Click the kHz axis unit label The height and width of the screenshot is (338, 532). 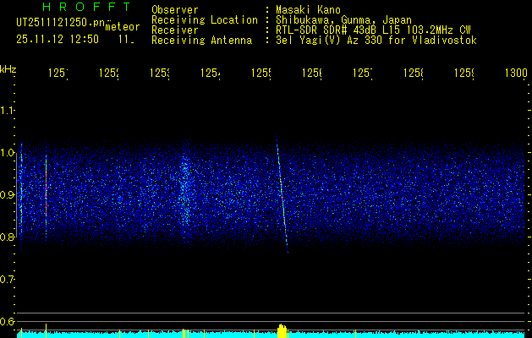pyautogui.click(x=8, y=68)
